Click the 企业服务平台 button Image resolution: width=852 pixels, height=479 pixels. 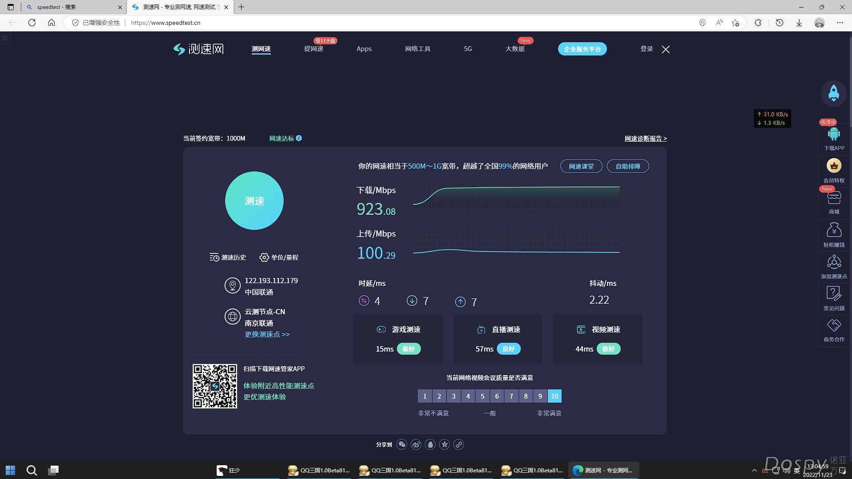pos(582,49)
